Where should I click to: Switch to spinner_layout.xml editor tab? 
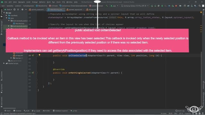coord(75,10)
